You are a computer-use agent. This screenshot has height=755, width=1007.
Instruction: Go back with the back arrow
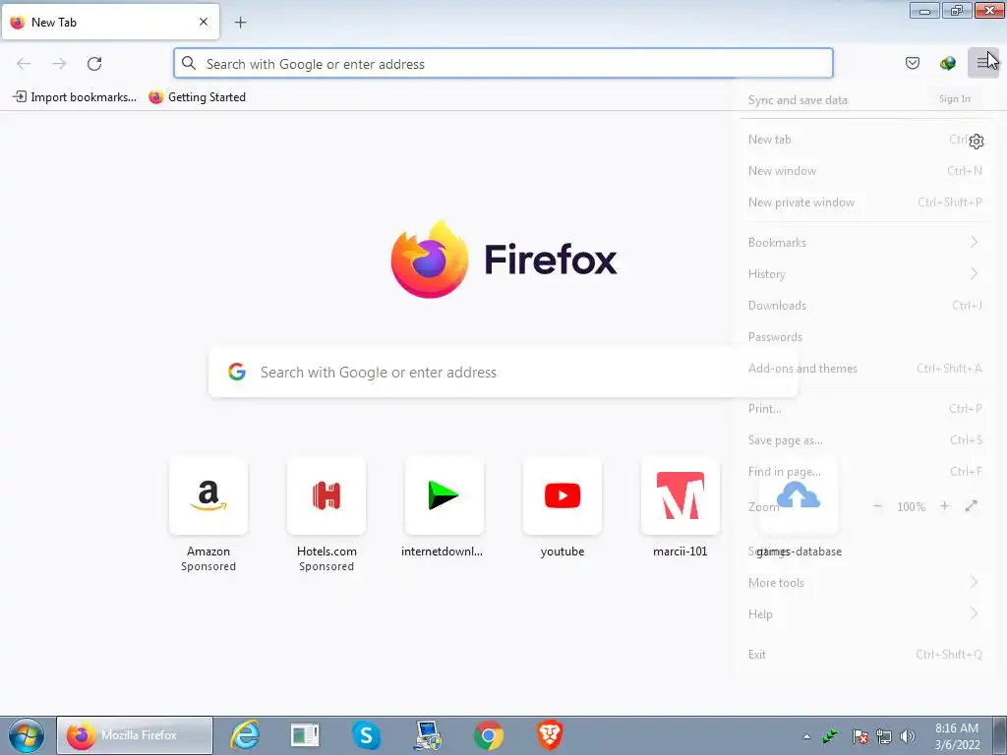[24, 64]
